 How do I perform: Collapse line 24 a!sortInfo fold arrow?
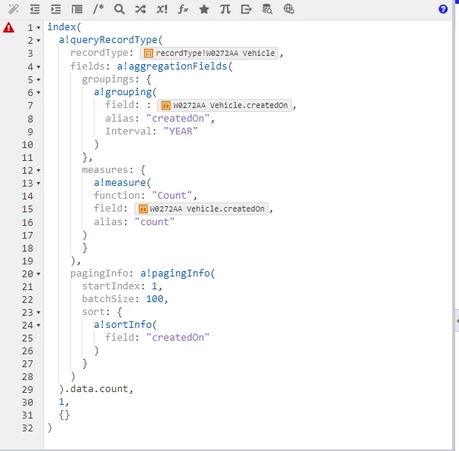[x=39, y=326]
